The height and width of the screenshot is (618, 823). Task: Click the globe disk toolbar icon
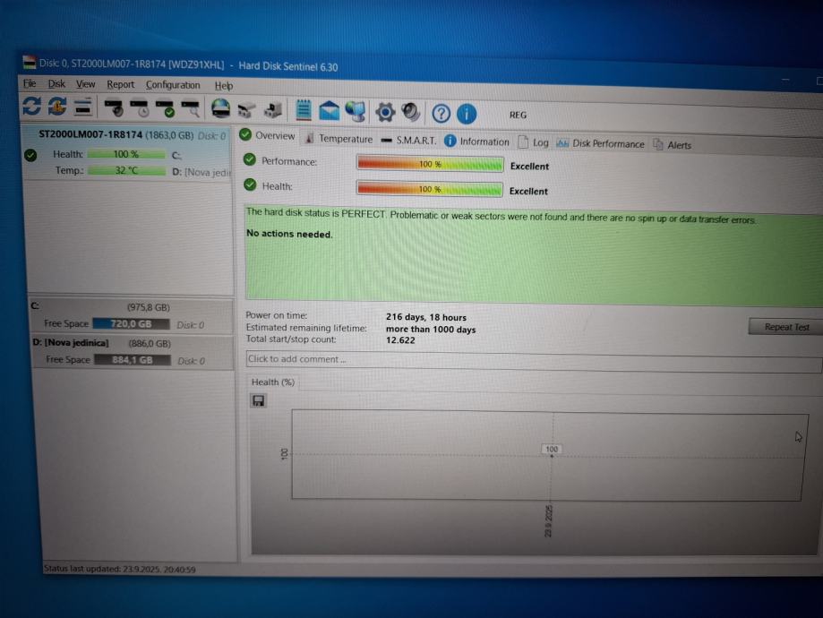221,108
